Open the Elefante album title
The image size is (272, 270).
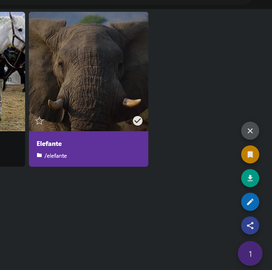[x=49, y=144]
